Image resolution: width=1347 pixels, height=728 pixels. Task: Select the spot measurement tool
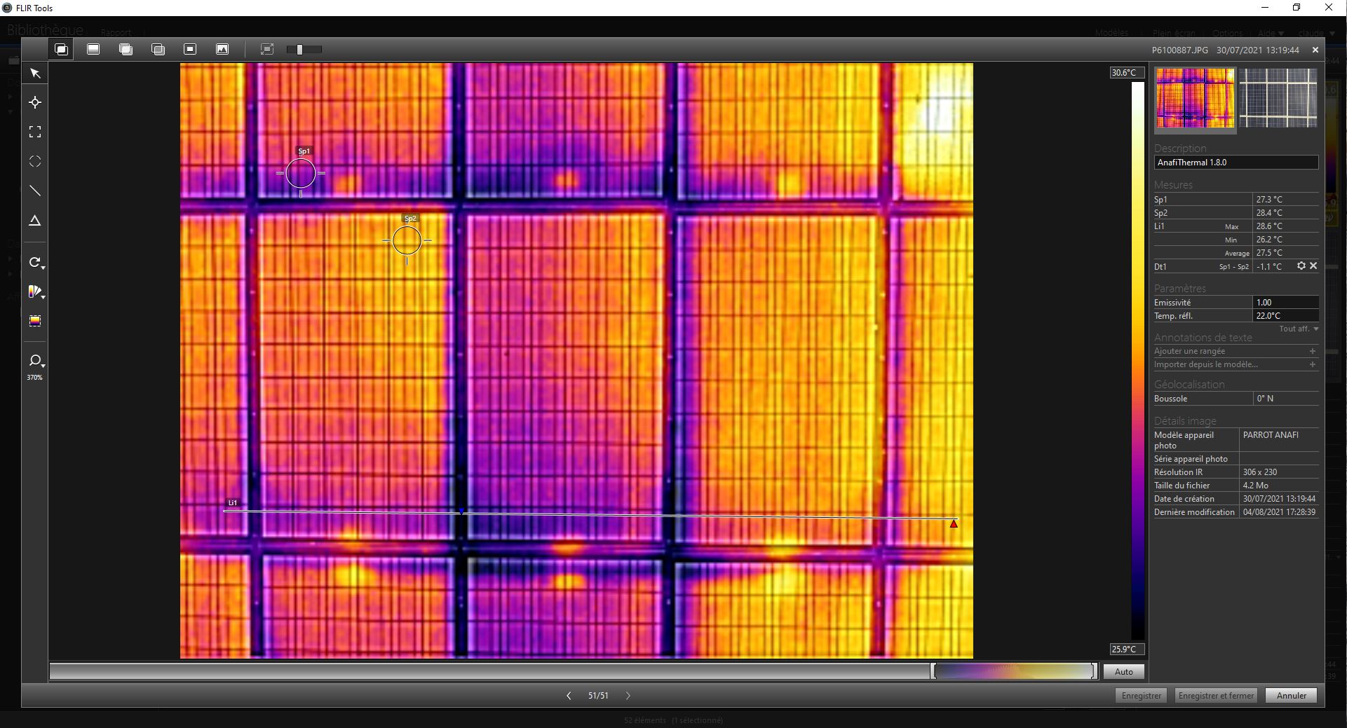35,103
